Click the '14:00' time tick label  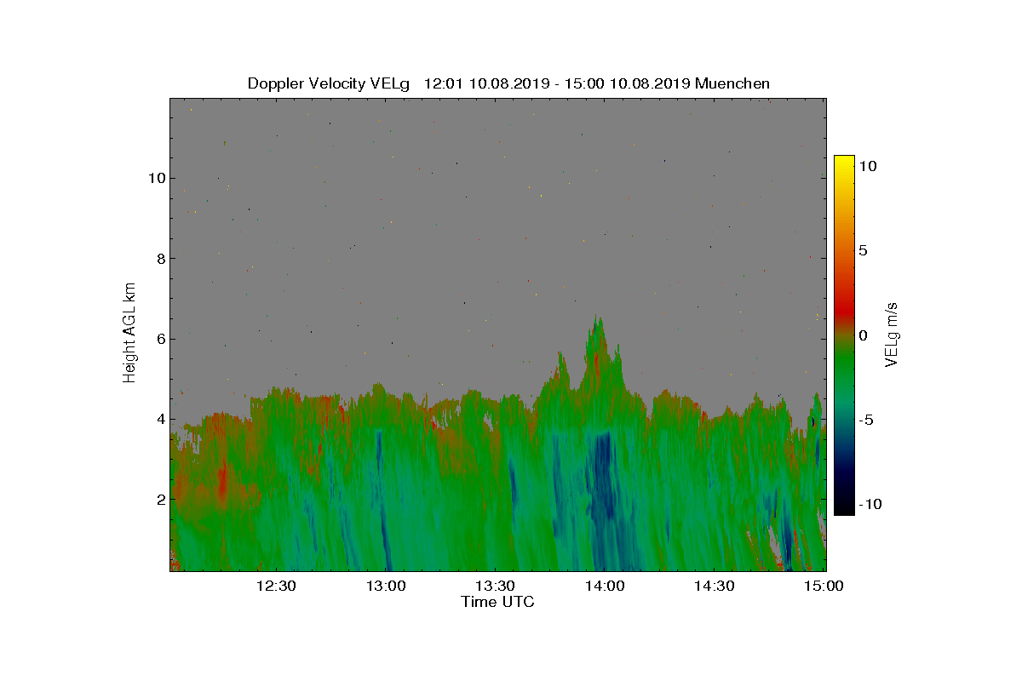point(604,586)
